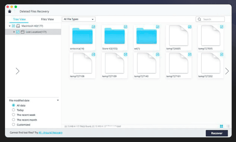Image resolution: width=236 pixels, height=142 pixels.
Task: Click the Recover button
Action: [x=217, y=133]
